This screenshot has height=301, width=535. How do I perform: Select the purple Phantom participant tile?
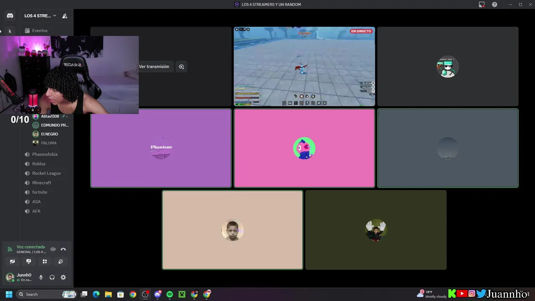[161, 148]
